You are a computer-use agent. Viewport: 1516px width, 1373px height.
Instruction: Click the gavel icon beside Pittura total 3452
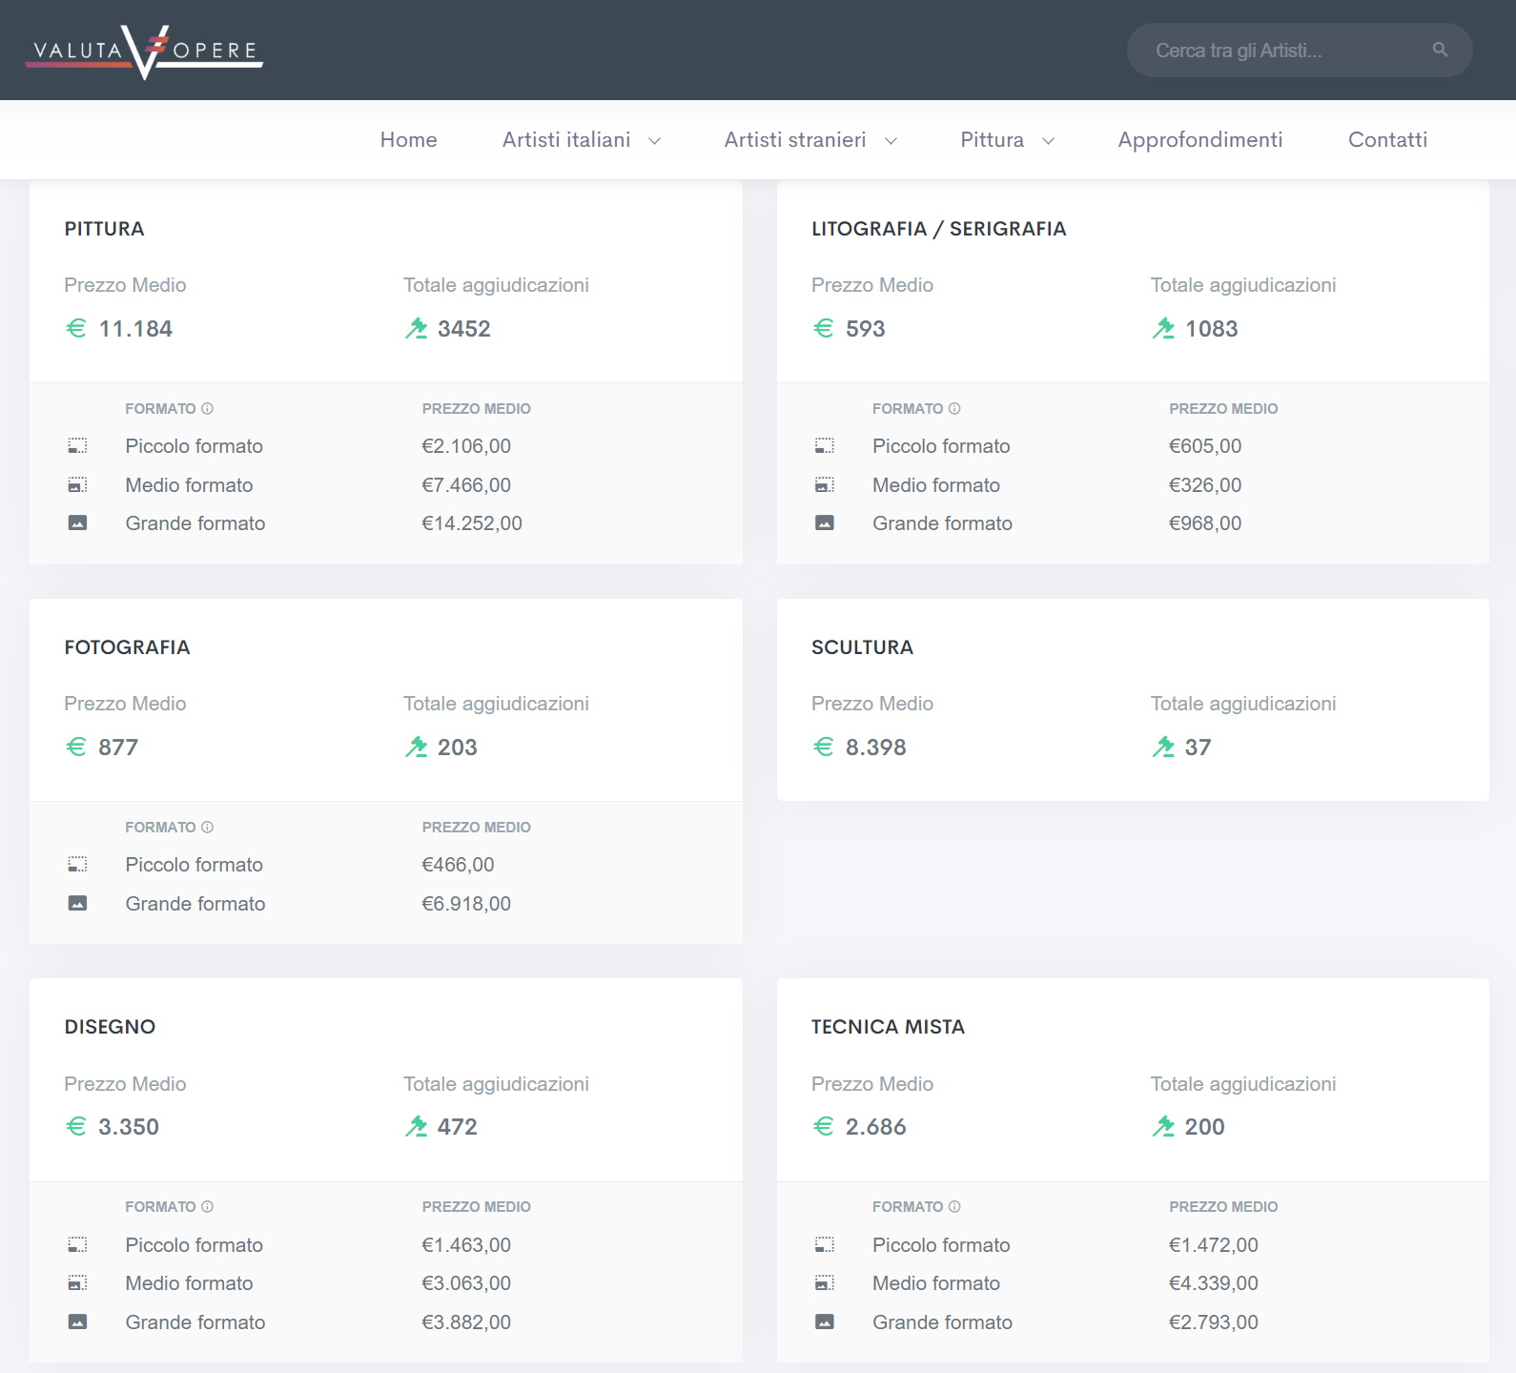click(x=416, y=329)
